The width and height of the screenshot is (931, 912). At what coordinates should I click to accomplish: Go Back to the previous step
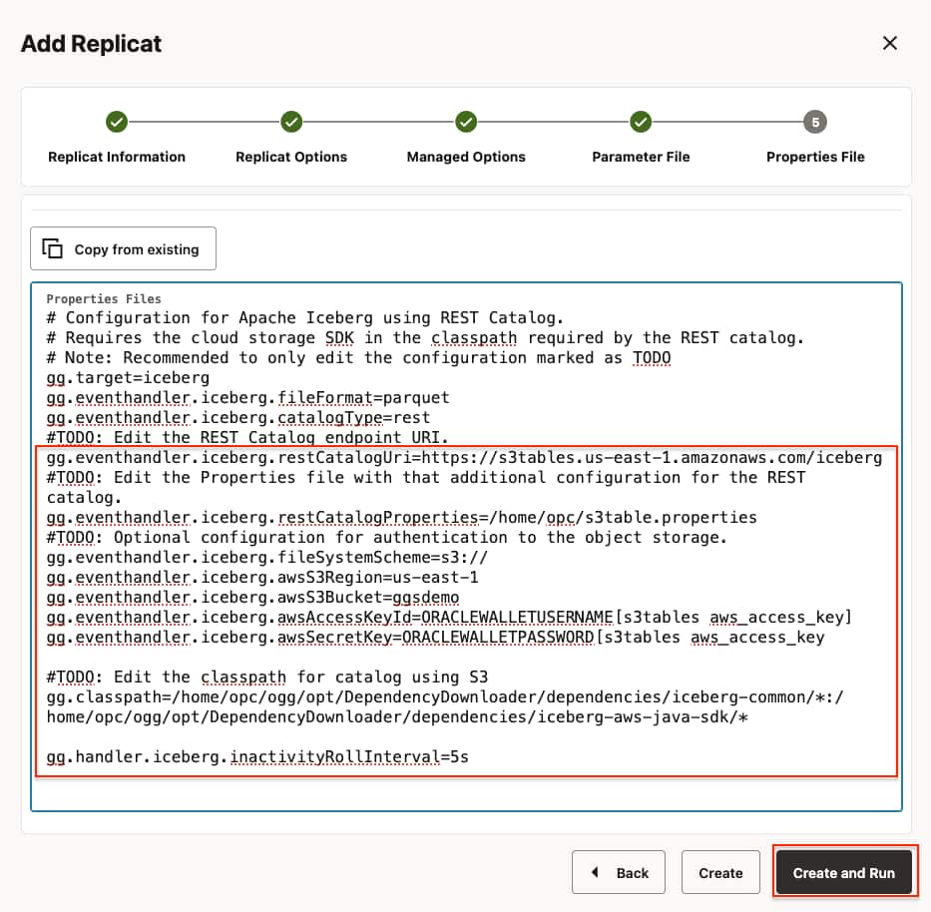click(x=618, y=872)
